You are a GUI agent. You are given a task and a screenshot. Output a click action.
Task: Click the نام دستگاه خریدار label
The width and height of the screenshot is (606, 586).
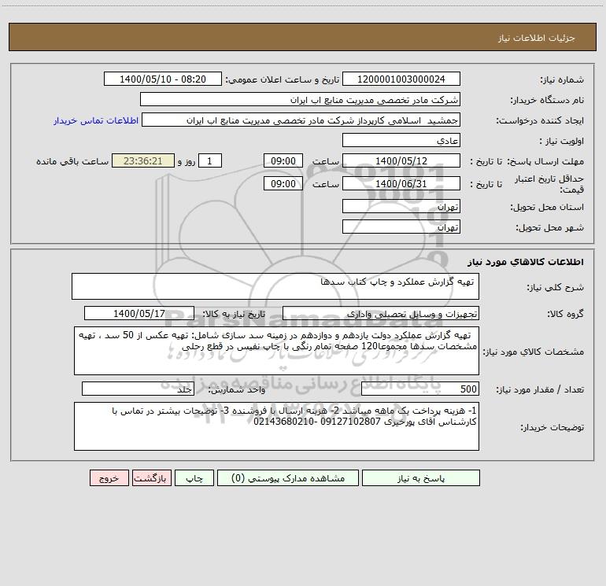point(547,101)
